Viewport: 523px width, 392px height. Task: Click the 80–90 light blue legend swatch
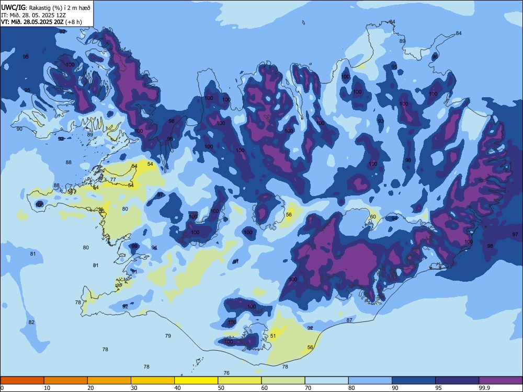point(370,381)
